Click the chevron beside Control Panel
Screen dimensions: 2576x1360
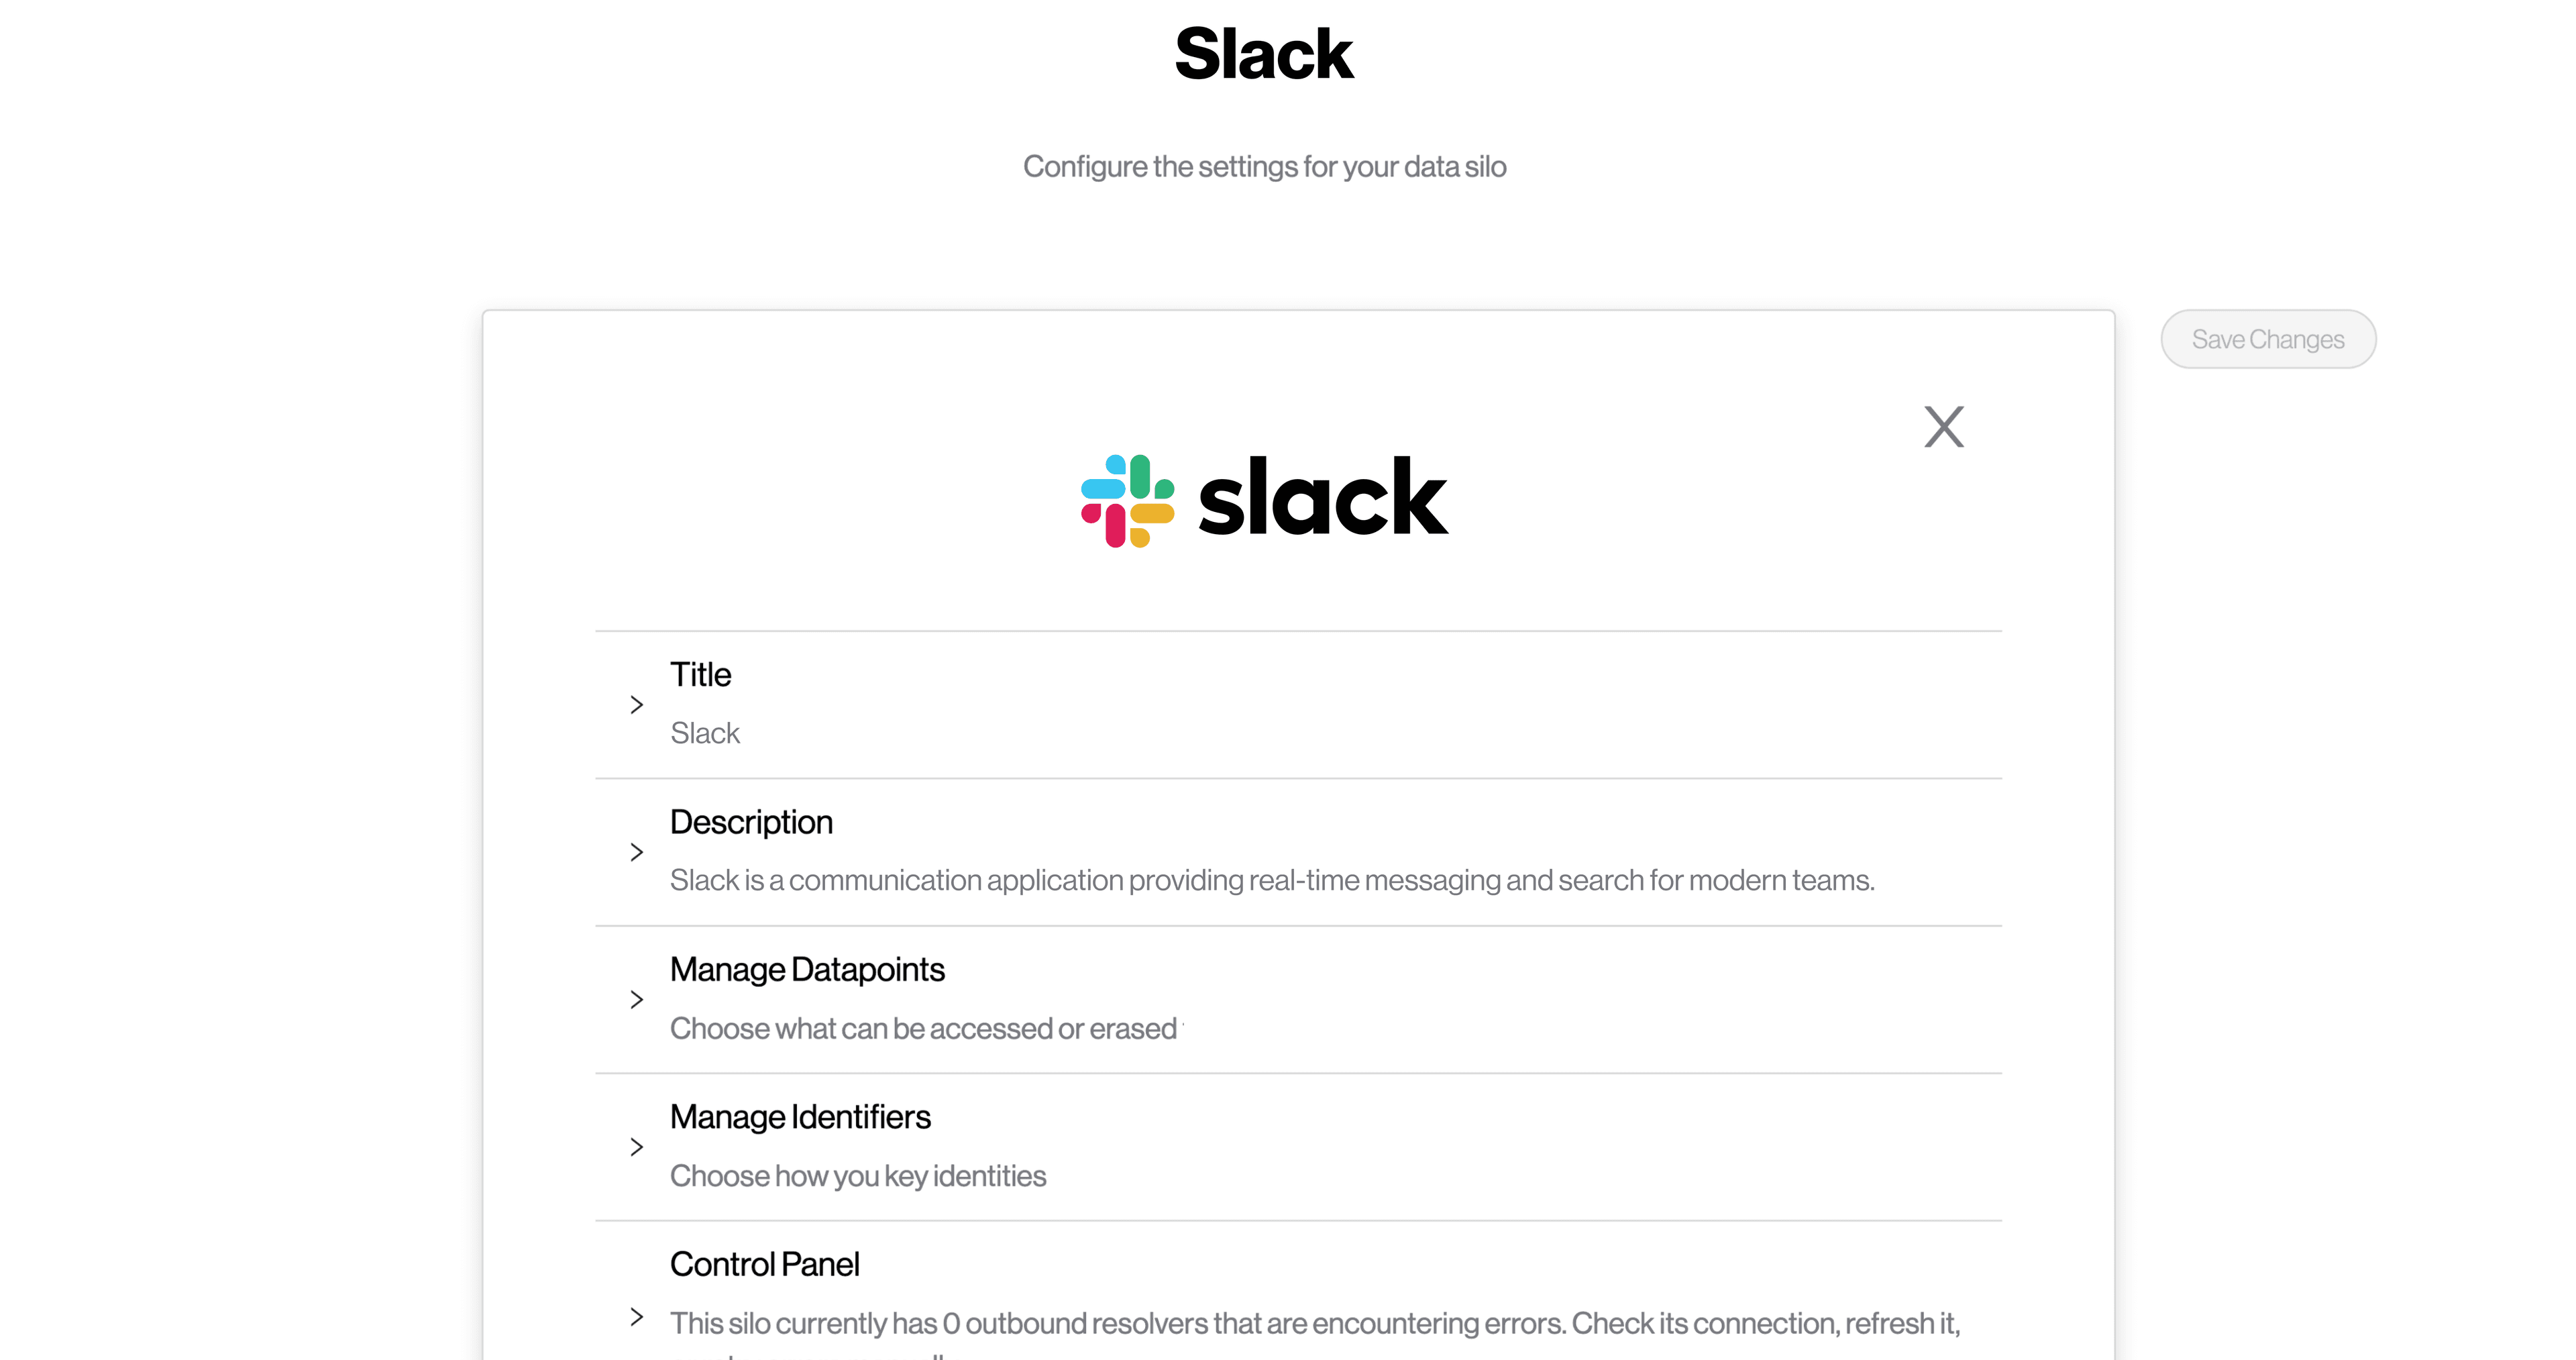(637, 1318)
